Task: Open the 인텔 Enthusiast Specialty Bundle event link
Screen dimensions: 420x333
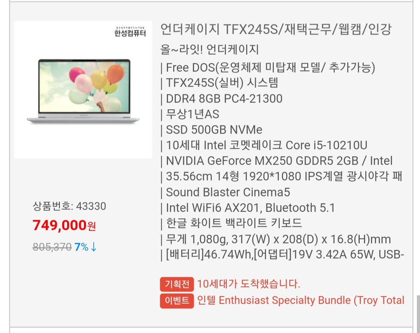Action: [301, 300]
